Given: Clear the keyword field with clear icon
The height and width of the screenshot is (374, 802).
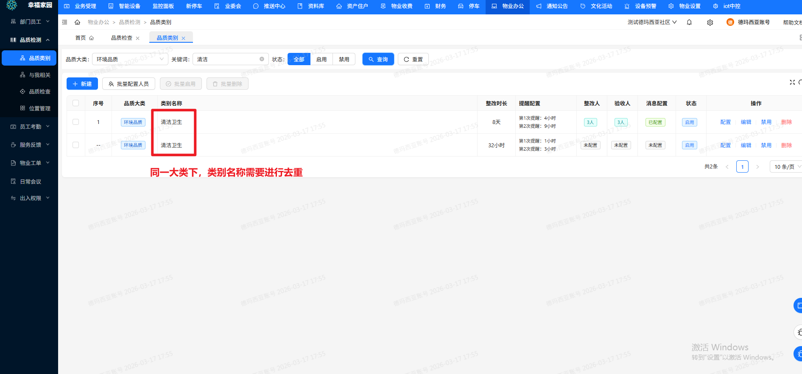Looking at the screenshot, I should [262, 59].
